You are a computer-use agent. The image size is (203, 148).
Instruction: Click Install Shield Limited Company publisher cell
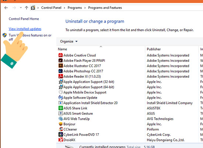click(x=170, y=103)
